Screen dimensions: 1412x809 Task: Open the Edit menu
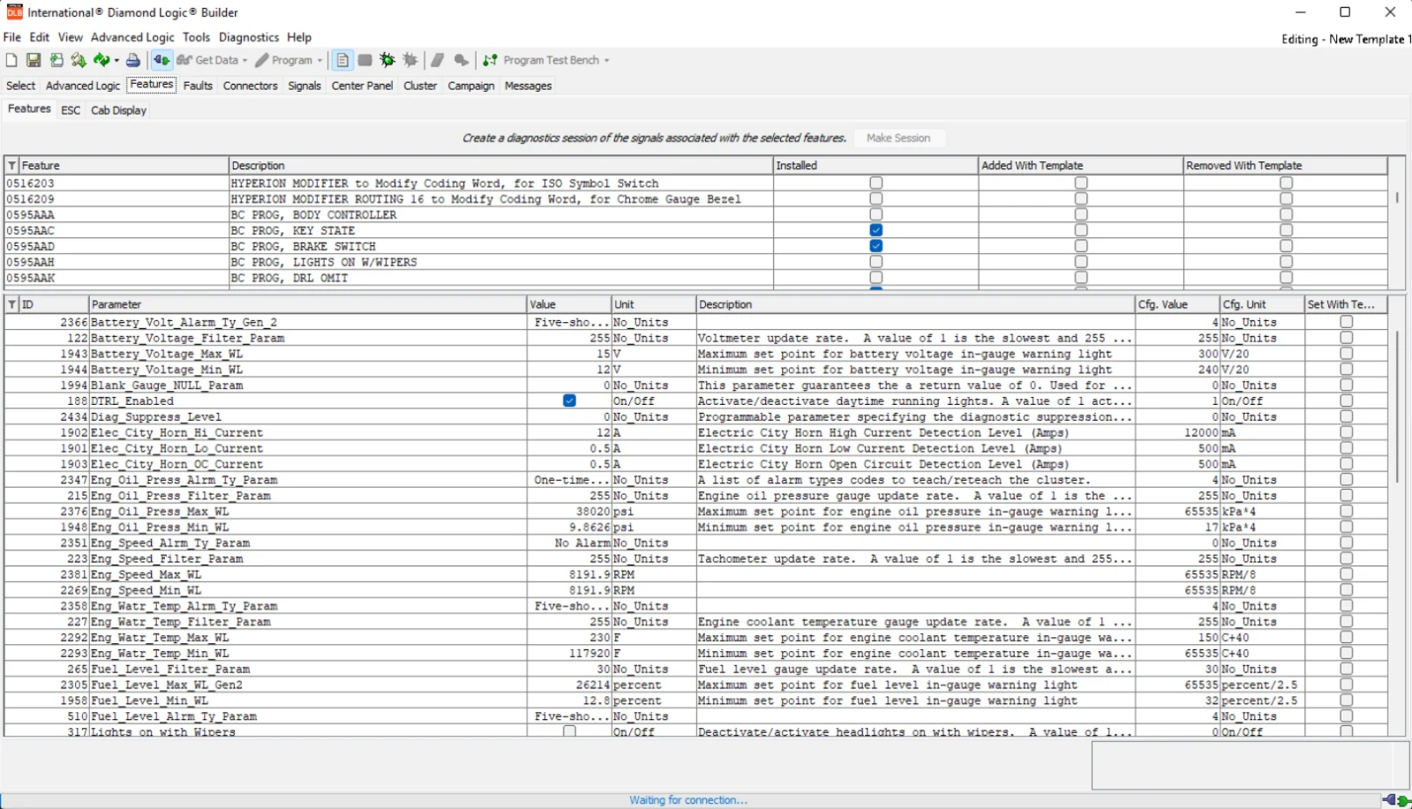(40, 37)
